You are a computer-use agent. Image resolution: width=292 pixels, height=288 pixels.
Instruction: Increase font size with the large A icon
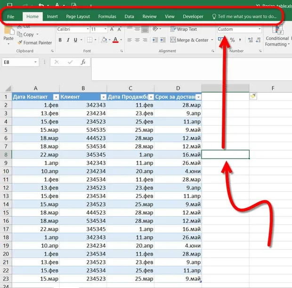pos(112,29)
